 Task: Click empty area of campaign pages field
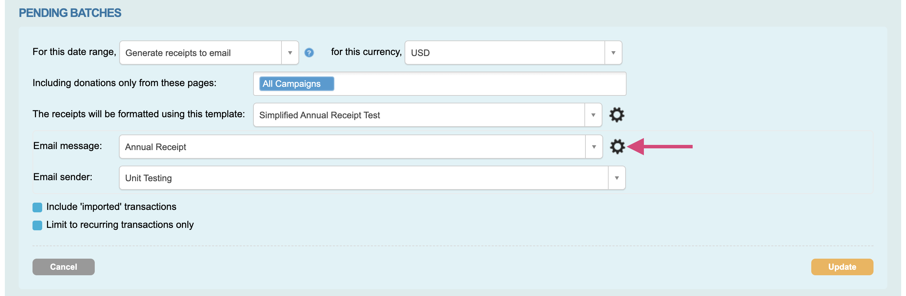(478, 84)
